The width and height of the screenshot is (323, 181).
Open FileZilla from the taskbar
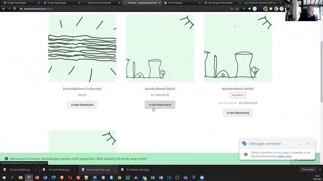[78, 177]
